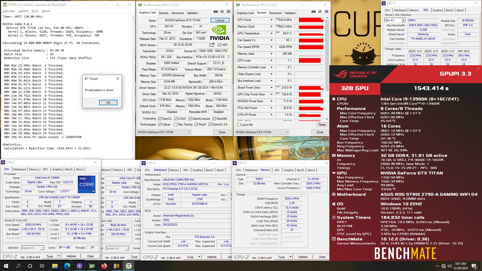Switch to the BenchMate BM taskbar icon
Viewport: 482px width, 271px height.
116,266
